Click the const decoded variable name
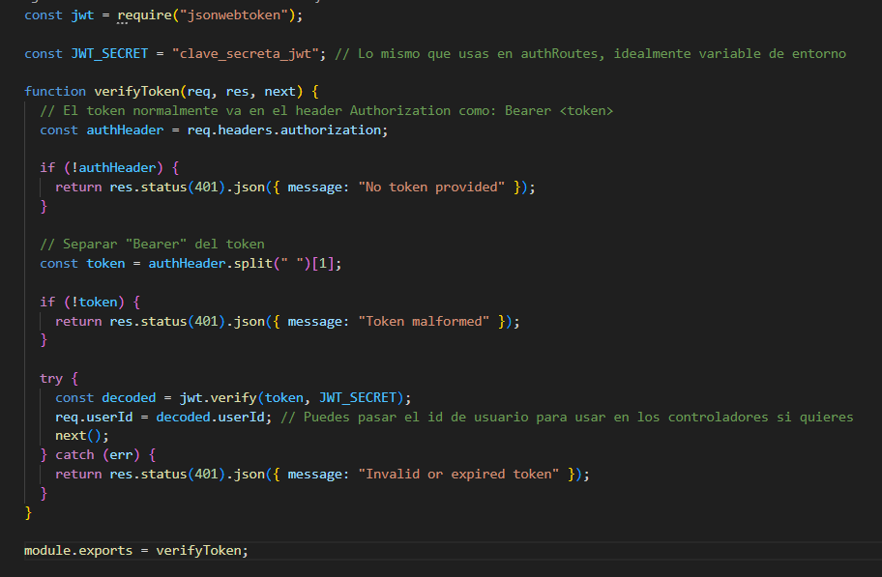 point(129,397)
